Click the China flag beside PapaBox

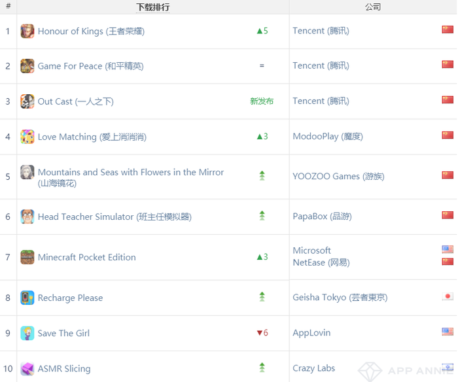click(x=448, y=215)
